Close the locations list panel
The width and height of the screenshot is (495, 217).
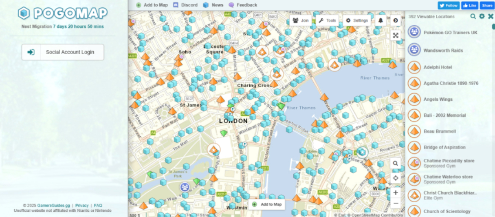coord(491,16)
